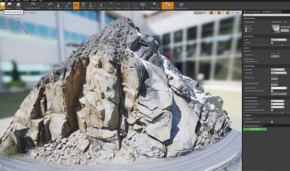Click the UV toolbar icon

click(x=143, y=6)
